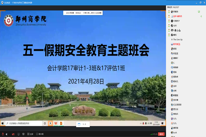Unmute the microphone in the call bar
The width and height of the screenshot is (206, 137).
tap(3, 134)
